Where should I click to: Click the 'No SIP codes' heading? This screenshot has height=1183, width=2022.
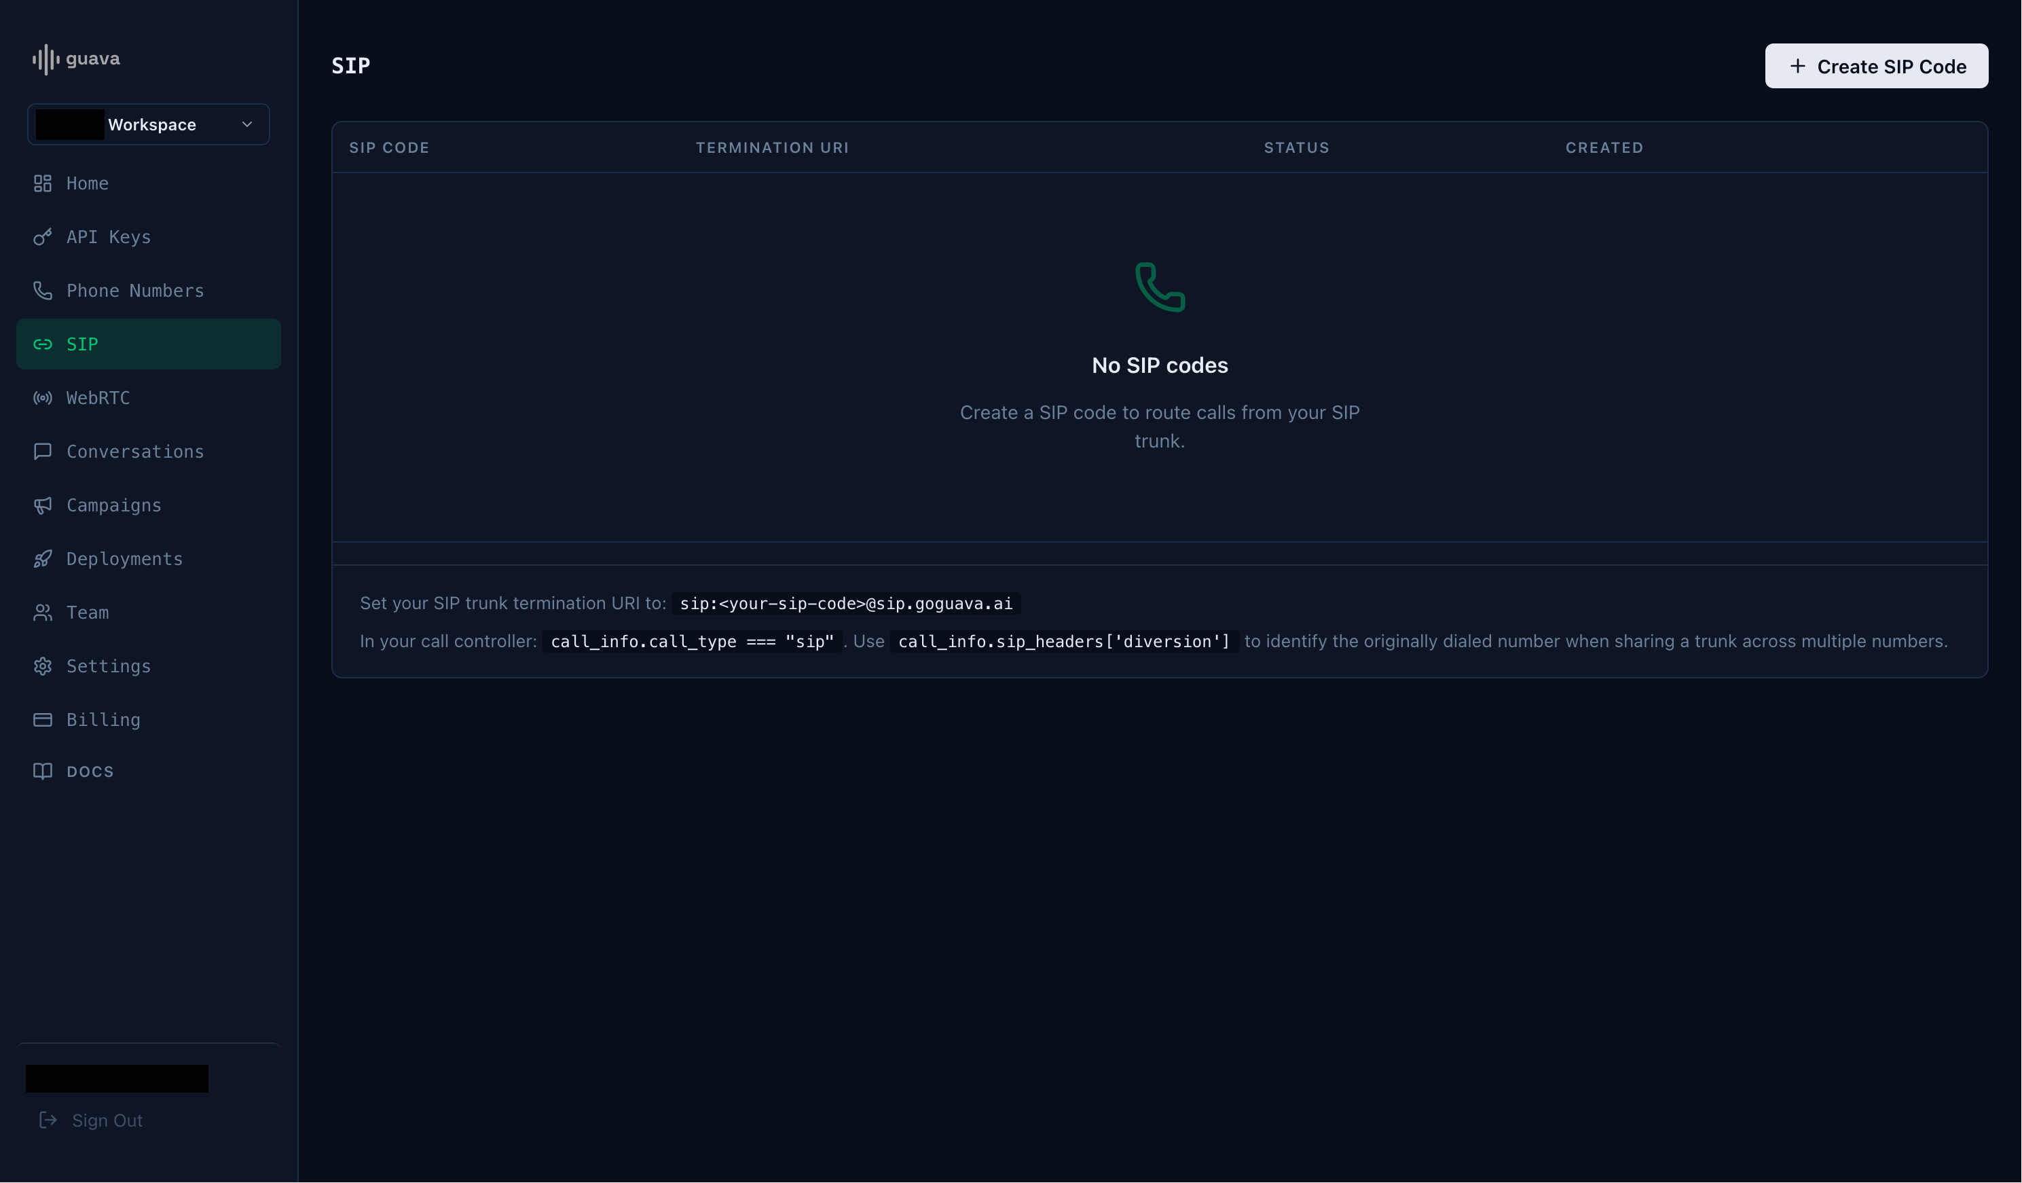[1160, 366]
